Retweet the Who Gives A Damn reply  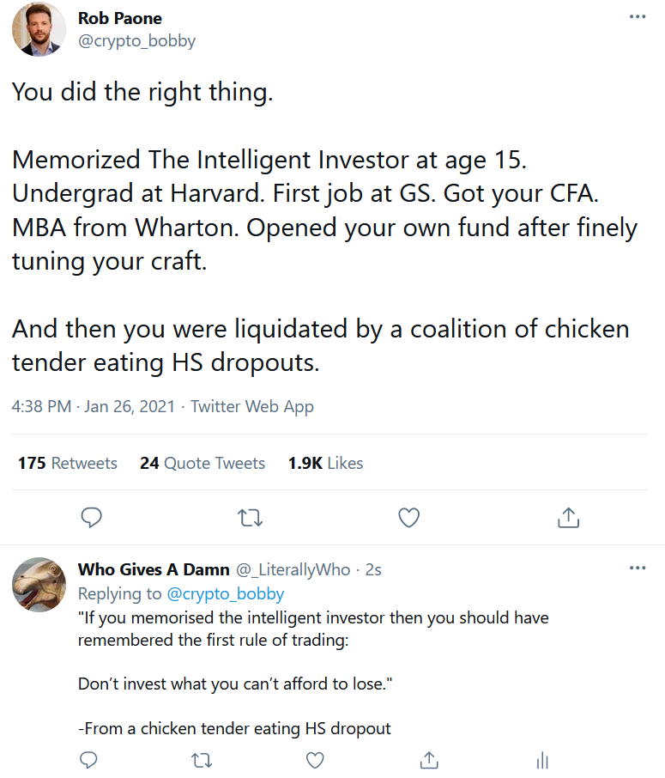pyautogui.click(x=202, y=760)
